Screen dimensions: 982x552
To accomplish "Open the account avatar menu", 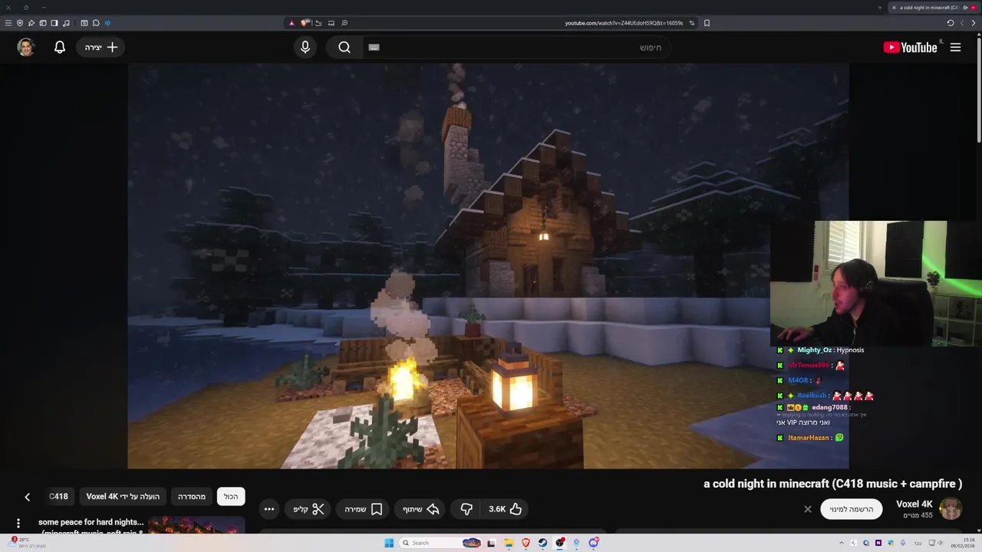I will tap(26, 48).
